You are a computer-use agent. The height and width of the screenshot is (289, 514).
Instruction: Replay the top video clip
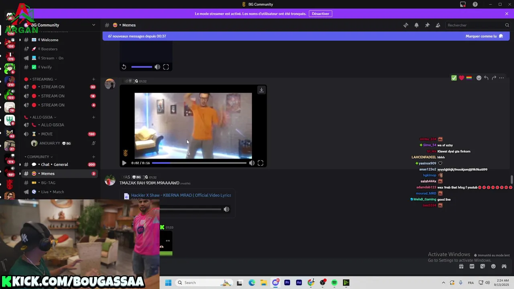pyautogui.click(x=124, y=67)
